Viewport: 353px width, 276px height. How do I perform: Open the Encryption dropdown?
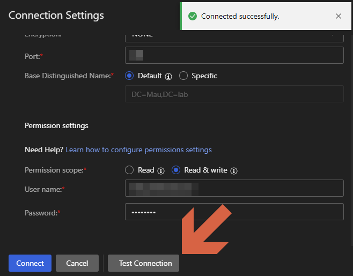pos(234,34)
